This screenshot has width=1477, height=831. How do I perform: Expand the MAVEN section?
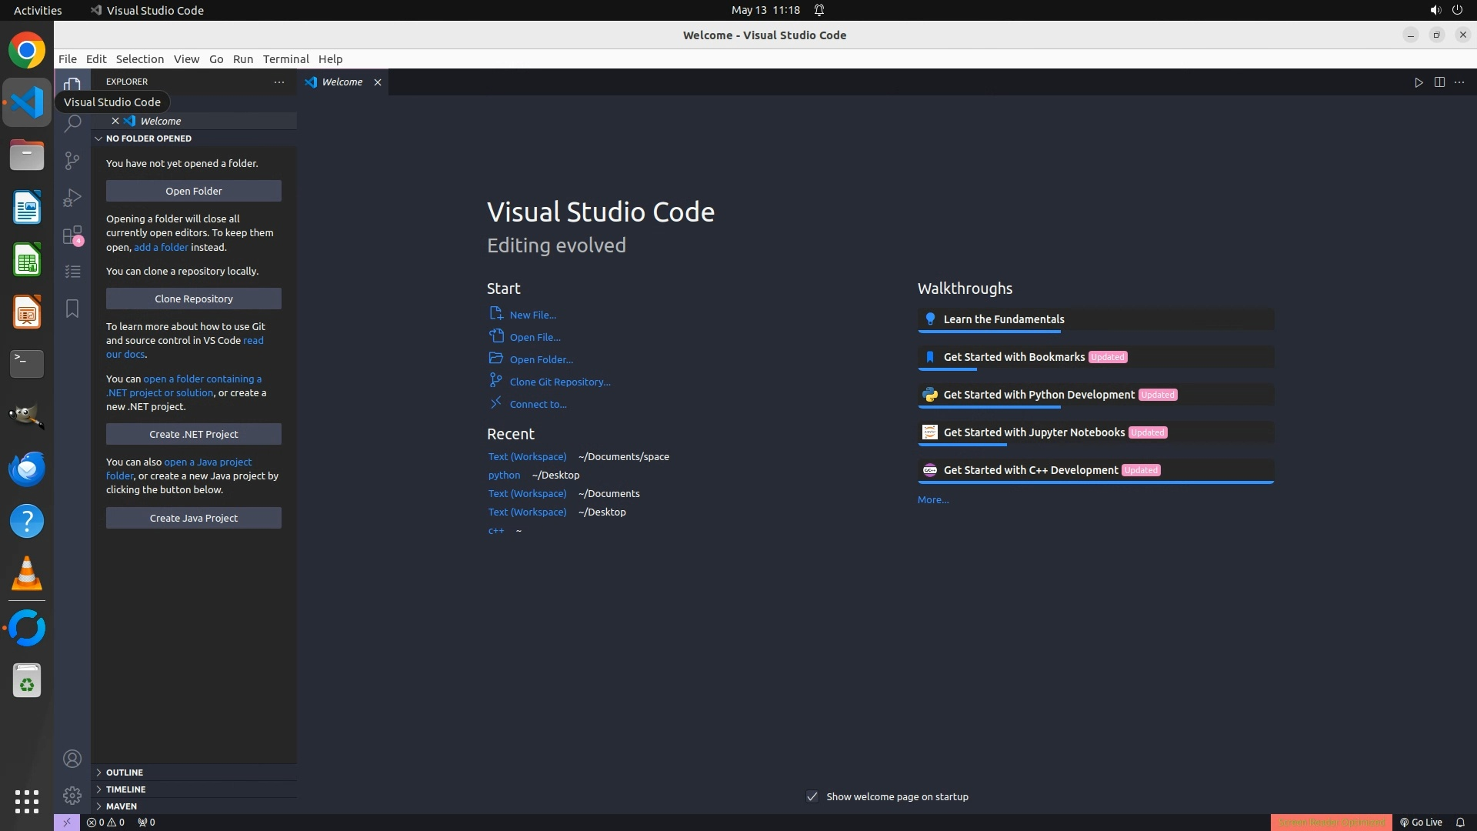121,806
